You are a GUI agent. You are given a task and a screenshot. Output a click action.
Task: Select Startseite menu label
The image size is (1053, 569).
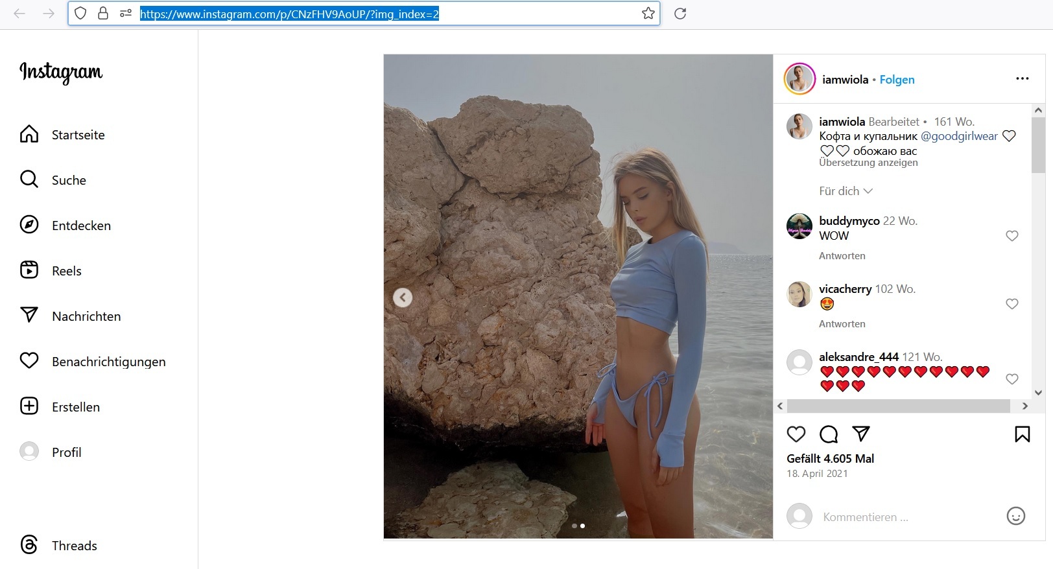click(x=78, y=135)
